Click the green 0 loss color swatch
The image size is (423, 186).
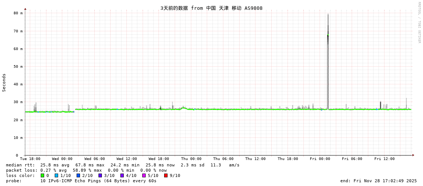pyautogui.click(x=42, y=175)
